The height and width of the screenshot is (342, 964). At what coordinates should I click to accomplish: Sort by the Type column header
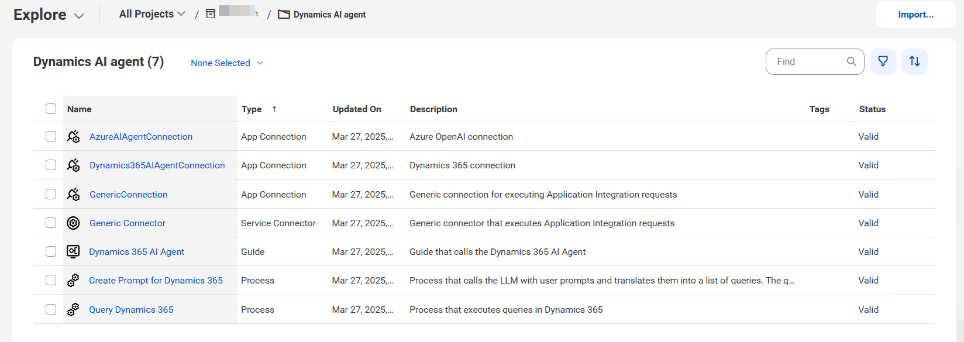[252, 109]
